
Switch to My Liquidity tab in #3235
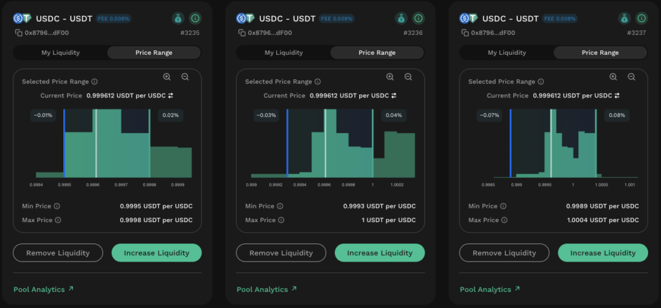[60, 53]
